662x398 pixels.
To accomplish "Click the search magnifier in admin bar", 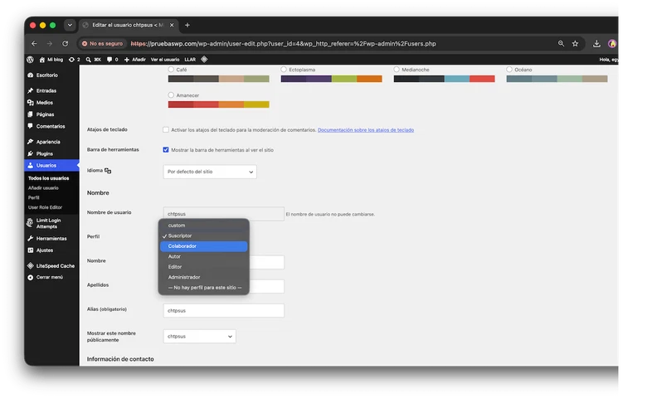I will pyautogui.click(x=88, y=60).
